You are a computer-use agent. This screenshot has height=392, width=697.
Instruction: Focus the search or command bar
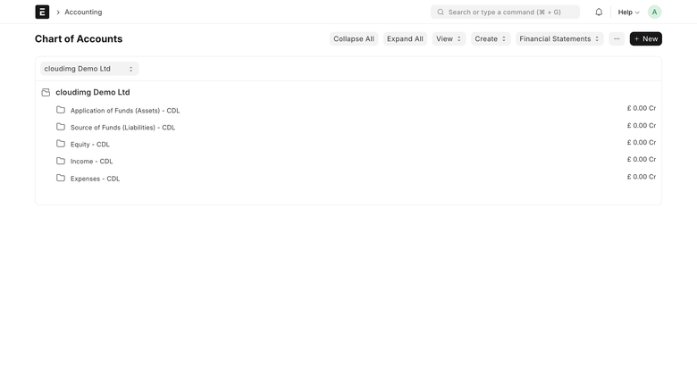tap(505, 12)
